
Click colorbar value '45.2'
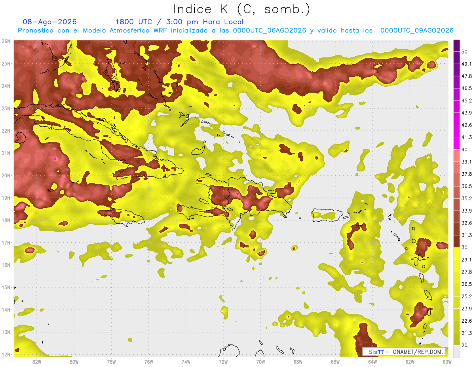pyautogui.click(x=466, y=101)
